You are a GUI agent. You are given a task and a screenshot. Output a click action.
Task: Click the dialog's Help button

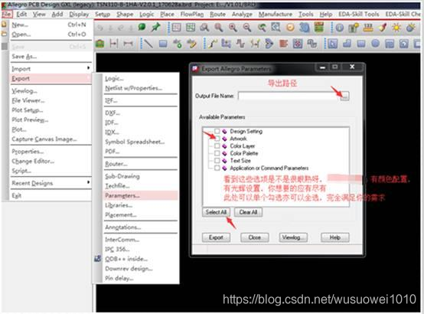click(334, 237)
